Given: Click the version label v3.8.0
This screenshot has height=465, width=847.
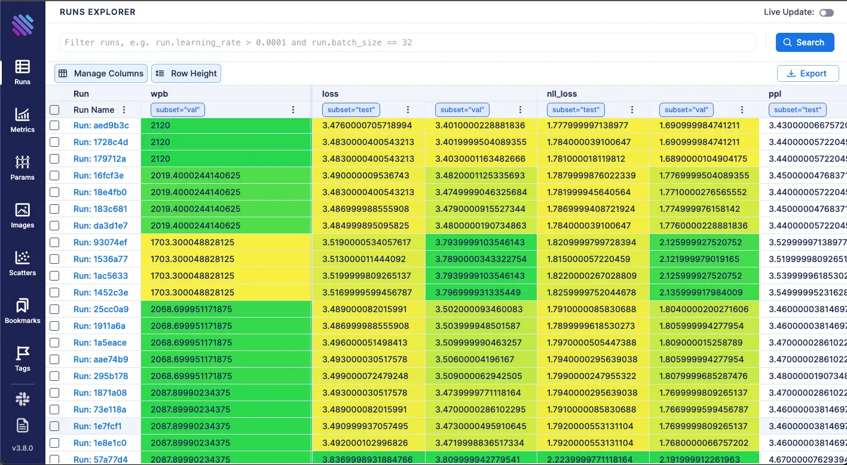Looking at the screenshot, I should point(23,448).
